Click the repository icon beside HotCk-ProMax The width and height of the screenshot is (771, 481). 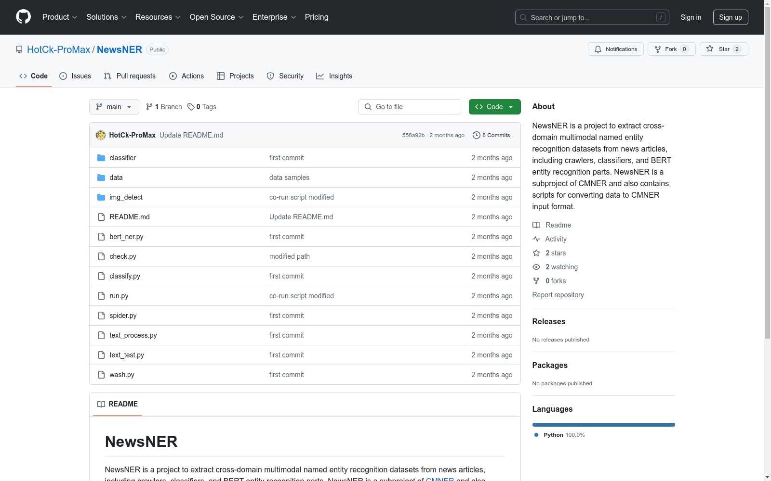pos(19,50)
